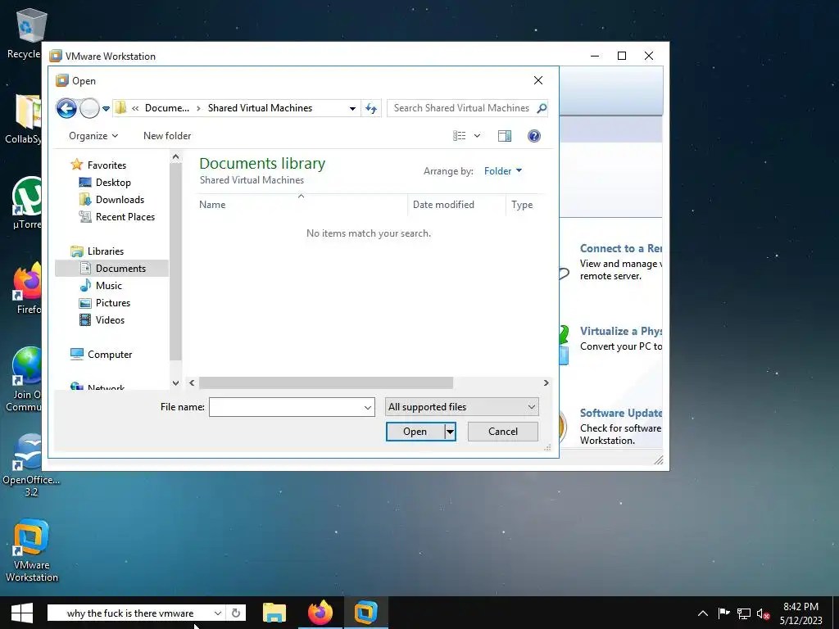The image size is (839, 629).
Task: Open the CollabSy desktop folder icon
Action: click(24, 119)
